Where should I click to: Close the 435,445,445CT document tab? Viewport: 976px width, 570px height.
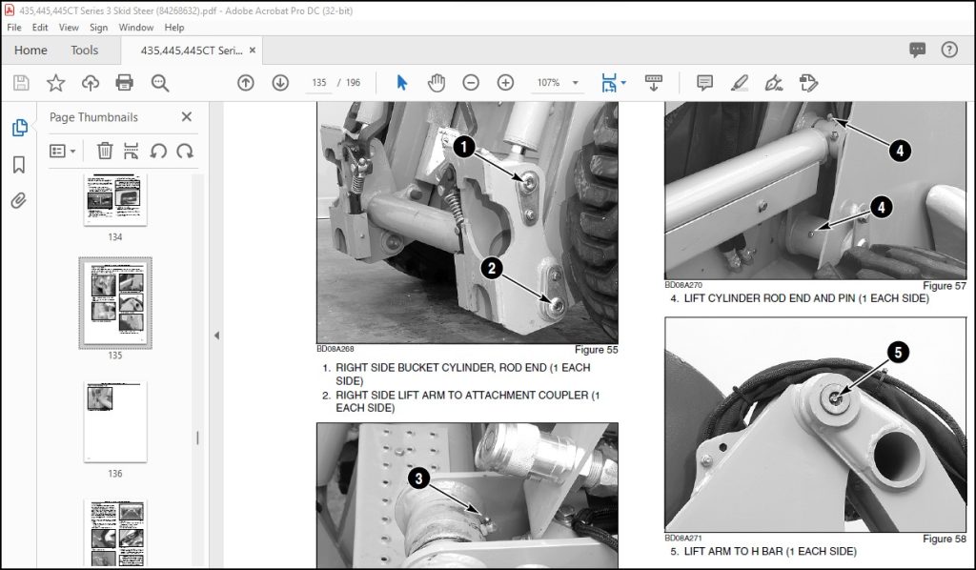click(x=252, y=51)
